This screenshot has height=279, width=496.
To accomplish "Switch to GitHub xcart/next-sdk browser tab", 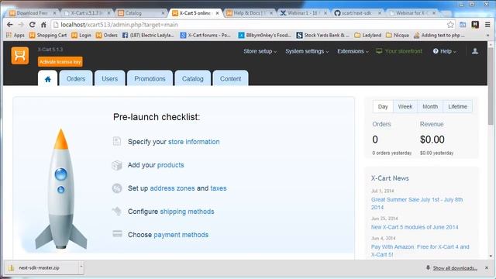I will click(357, 13).
